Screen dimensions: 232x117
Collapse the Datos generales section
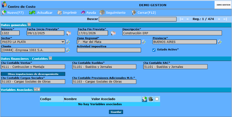click(29, 25)
